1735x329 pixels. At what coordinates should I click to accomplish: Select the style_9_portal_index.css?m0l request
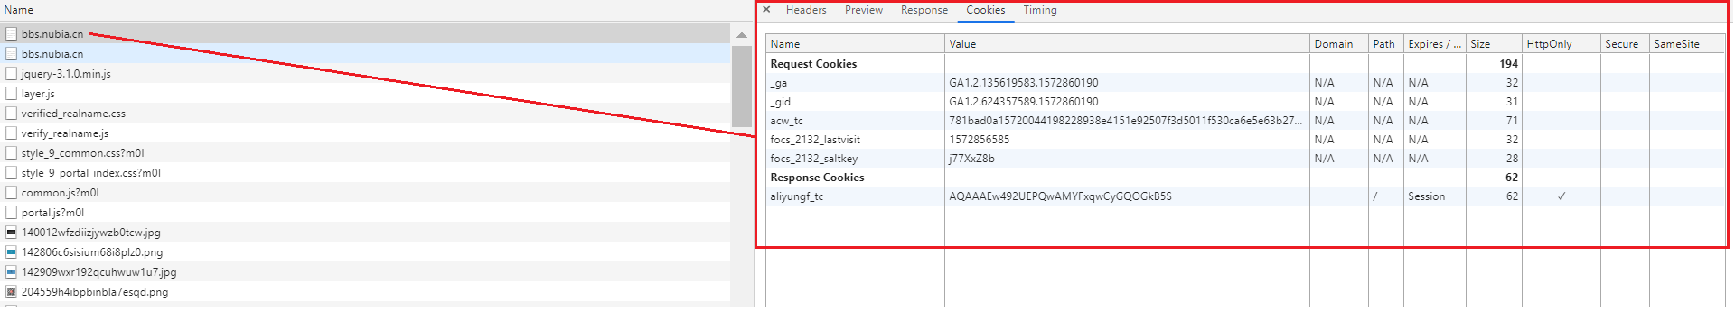coord(365,172)
